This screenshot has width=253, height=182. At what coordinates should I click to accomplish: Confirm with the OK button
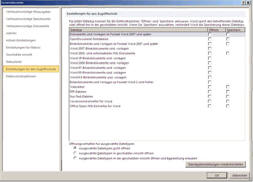[x=217, y=176]
